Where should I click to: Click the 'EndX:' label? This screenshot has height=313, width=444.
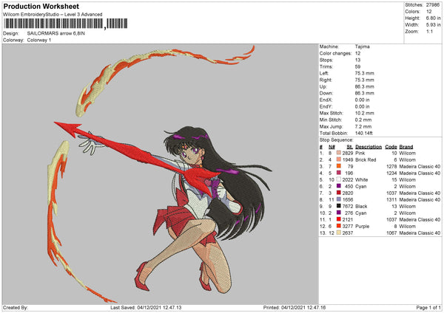tap(326, 100)
